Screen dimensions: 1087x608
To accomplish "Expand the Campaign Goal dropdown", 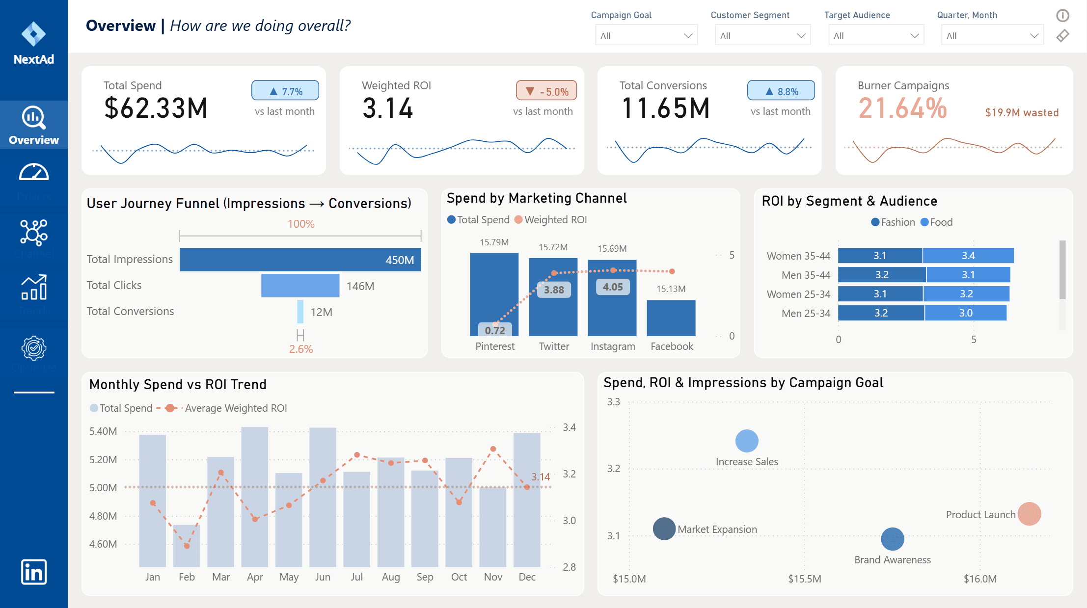I will pyautogui.click(x=646, y=36).
